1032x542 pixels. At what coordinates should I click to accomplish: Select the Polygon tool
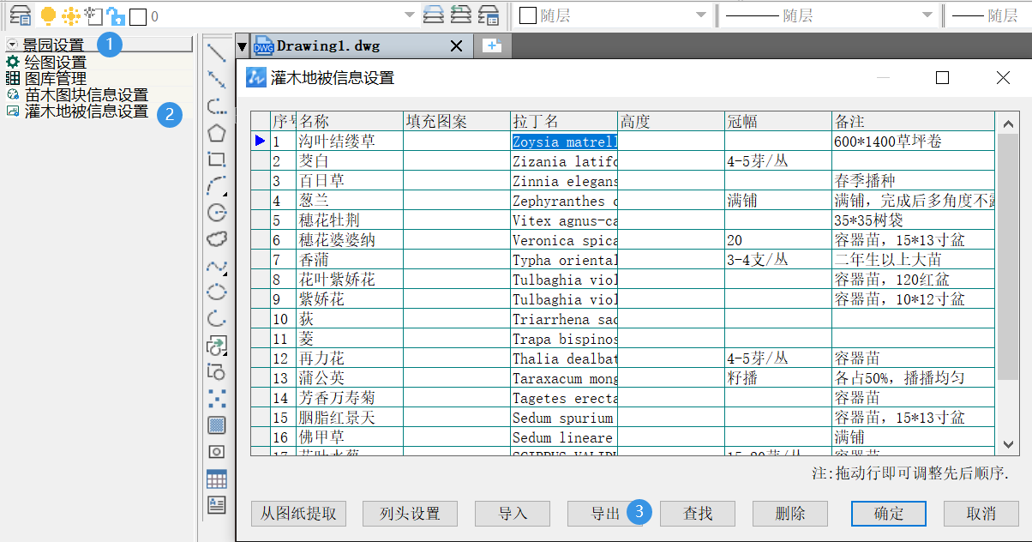coord(217,133)
